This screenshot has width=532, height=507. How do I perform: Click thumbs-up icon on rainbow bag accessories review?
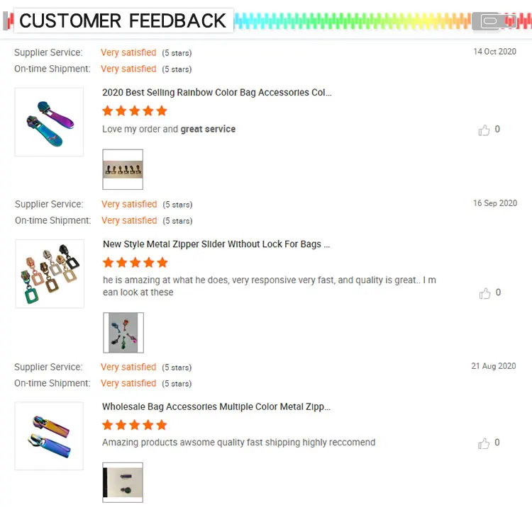(484, 130)
